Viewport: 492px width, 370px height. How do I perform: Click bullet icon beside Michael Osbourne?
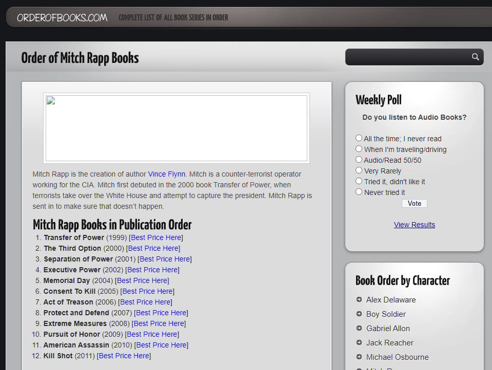[359, 357]
